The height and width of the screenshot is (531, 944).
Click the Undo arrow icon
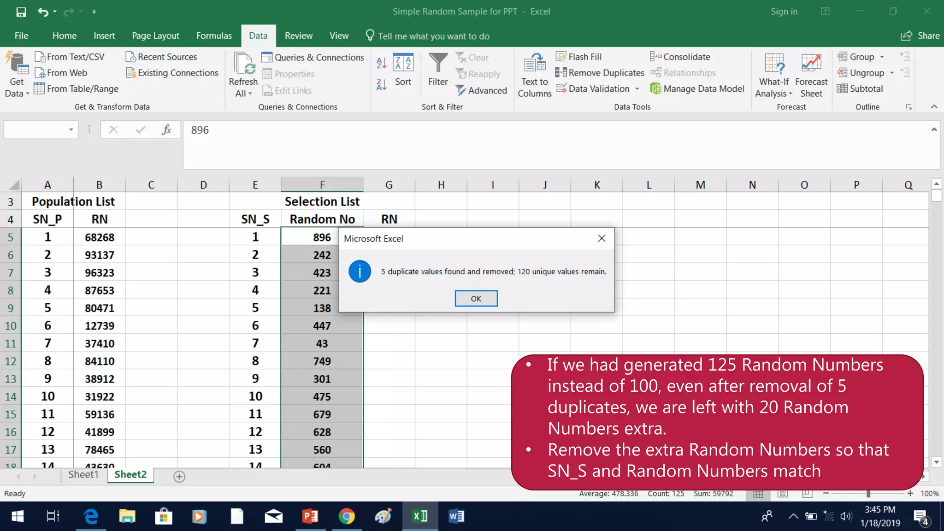[43, 12]
